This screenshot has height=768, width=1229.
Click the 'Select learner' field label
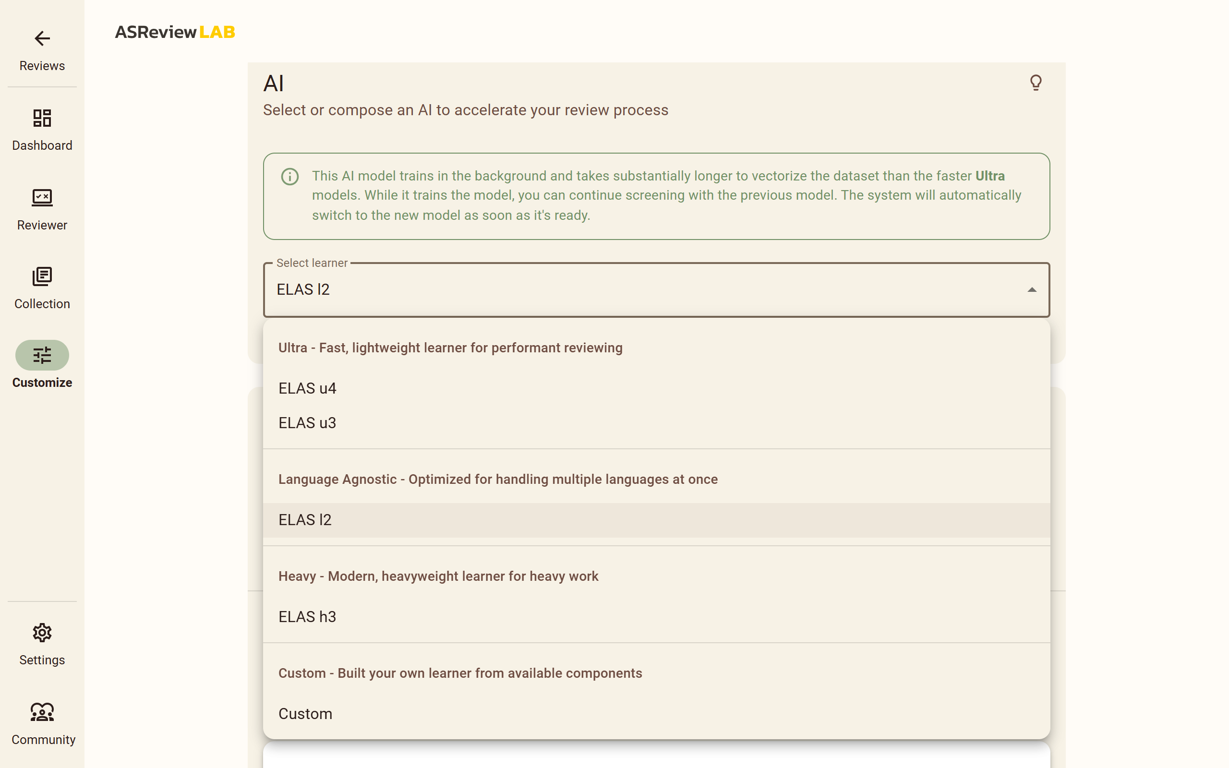tap(312, 263)
